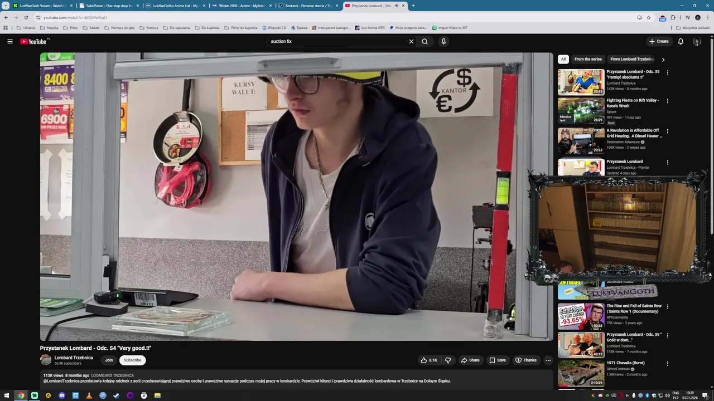Open the taskbar clock and date
Screen dimensions: 714x401
pos(690,395)
